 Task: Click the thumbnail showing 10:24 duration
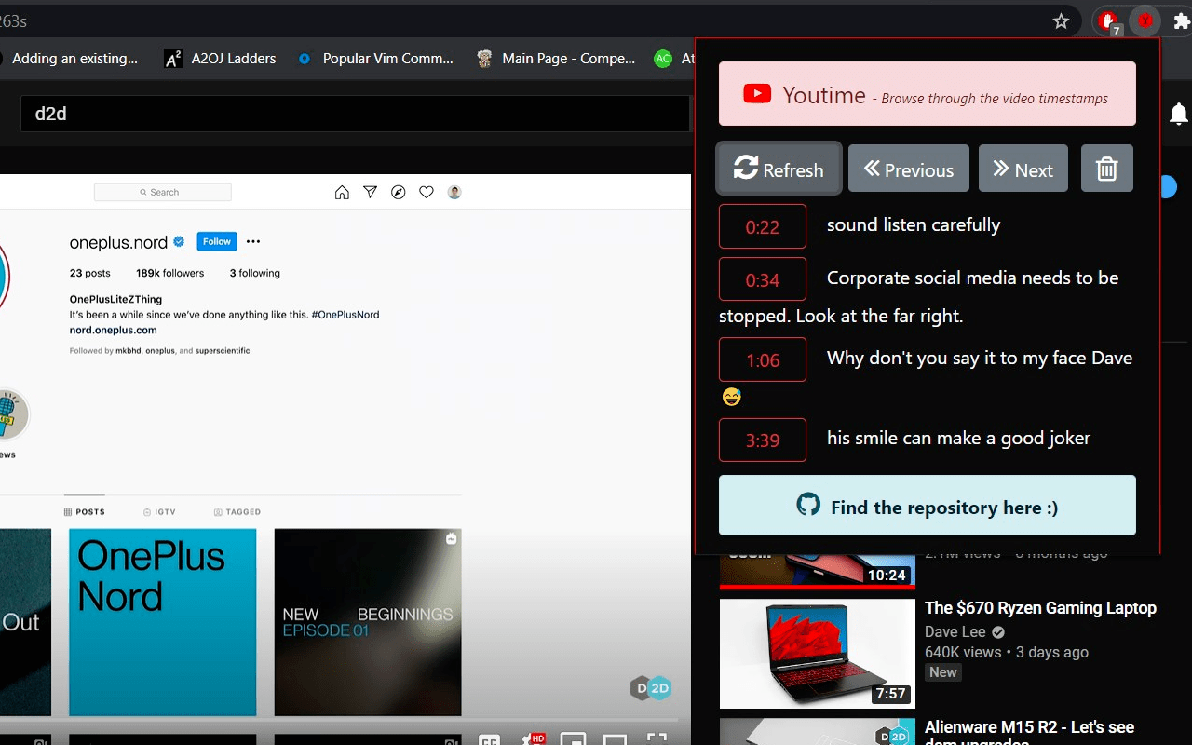coord(818,571)
